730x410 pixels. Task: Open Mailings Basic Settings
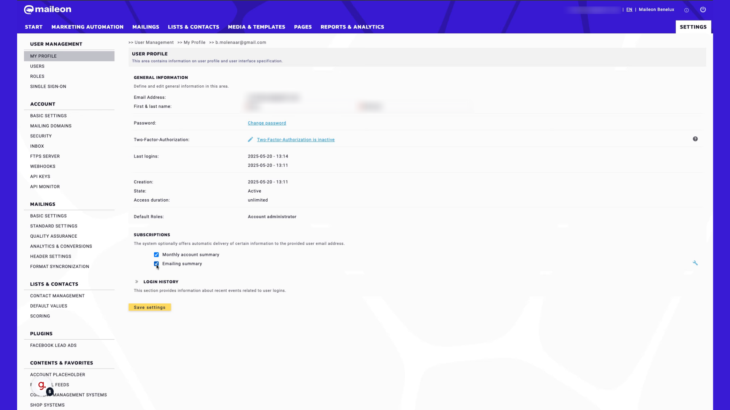point(48,216)
